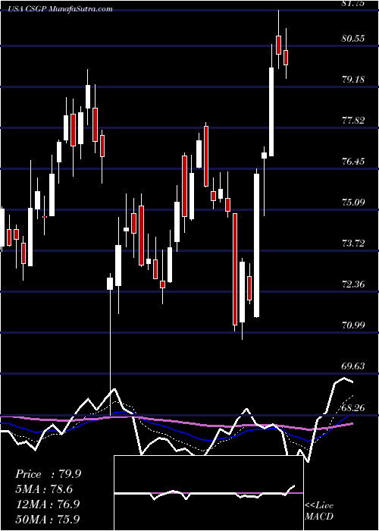379x531 pixels.
Task: Click the '5MA : 78.6' readout
Action: (x=44, y=489)
